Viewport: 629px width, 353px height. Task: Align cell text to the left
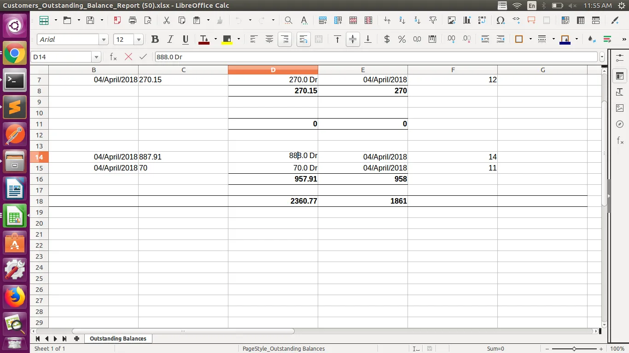click(253, 40)
